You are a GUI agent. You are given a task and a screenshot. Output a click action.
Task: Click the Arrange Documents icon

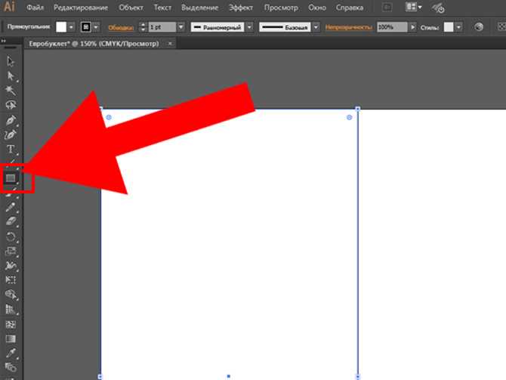[411, 7]
